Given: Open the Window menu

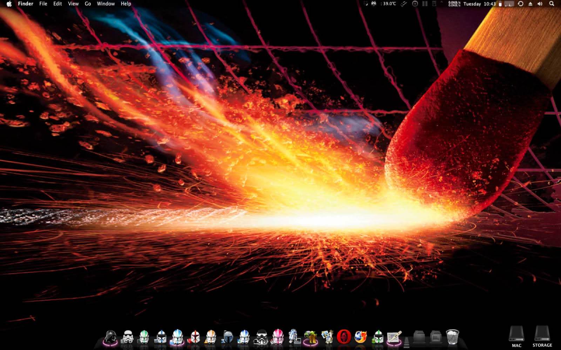Looking at the screenshot, I should 106,4.
